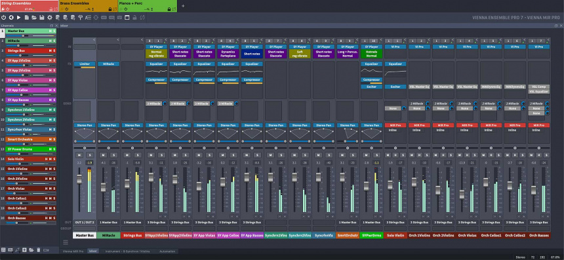Click the window layout icon in toolbar
Screen dimensions: 564x260
[127, 18]
